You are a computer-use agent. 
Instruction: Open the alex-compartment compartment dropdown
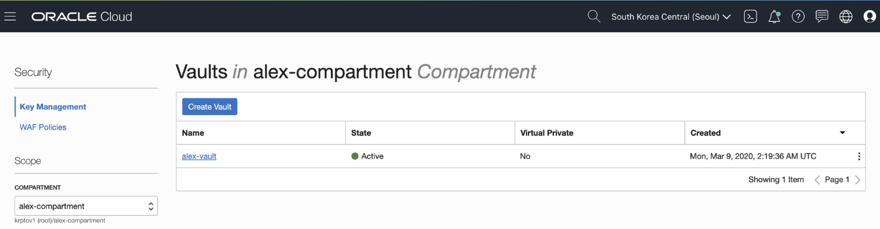pyautogui.click(x=86, y=206)
